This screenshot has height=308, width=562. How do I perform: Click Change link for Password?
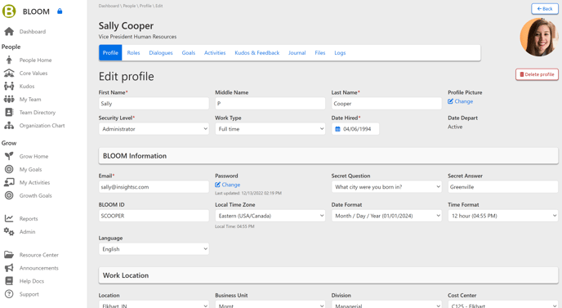(x=231, y=185)
